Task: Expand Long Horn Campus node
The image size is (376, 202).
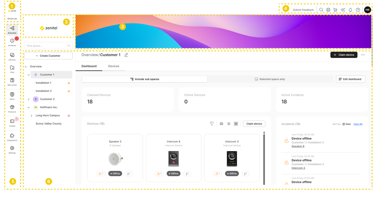Action: tap(32, 116)
